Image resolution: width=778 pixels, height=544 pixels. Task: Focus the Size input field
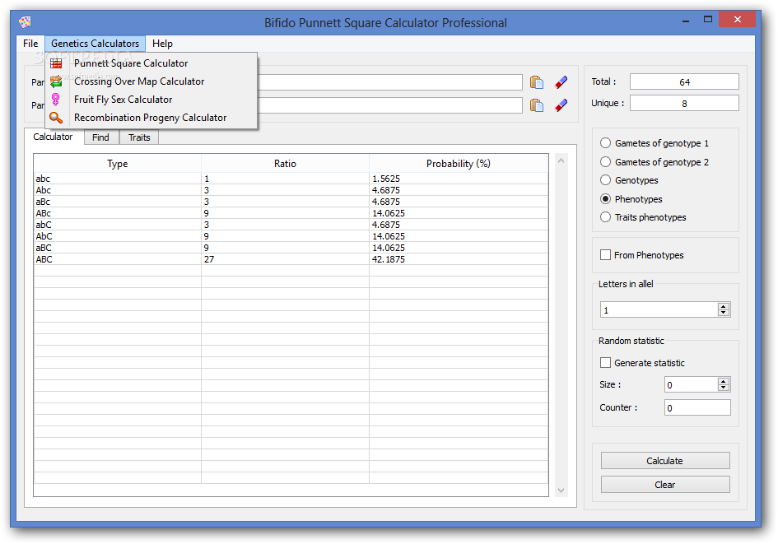tap(692, 385)
